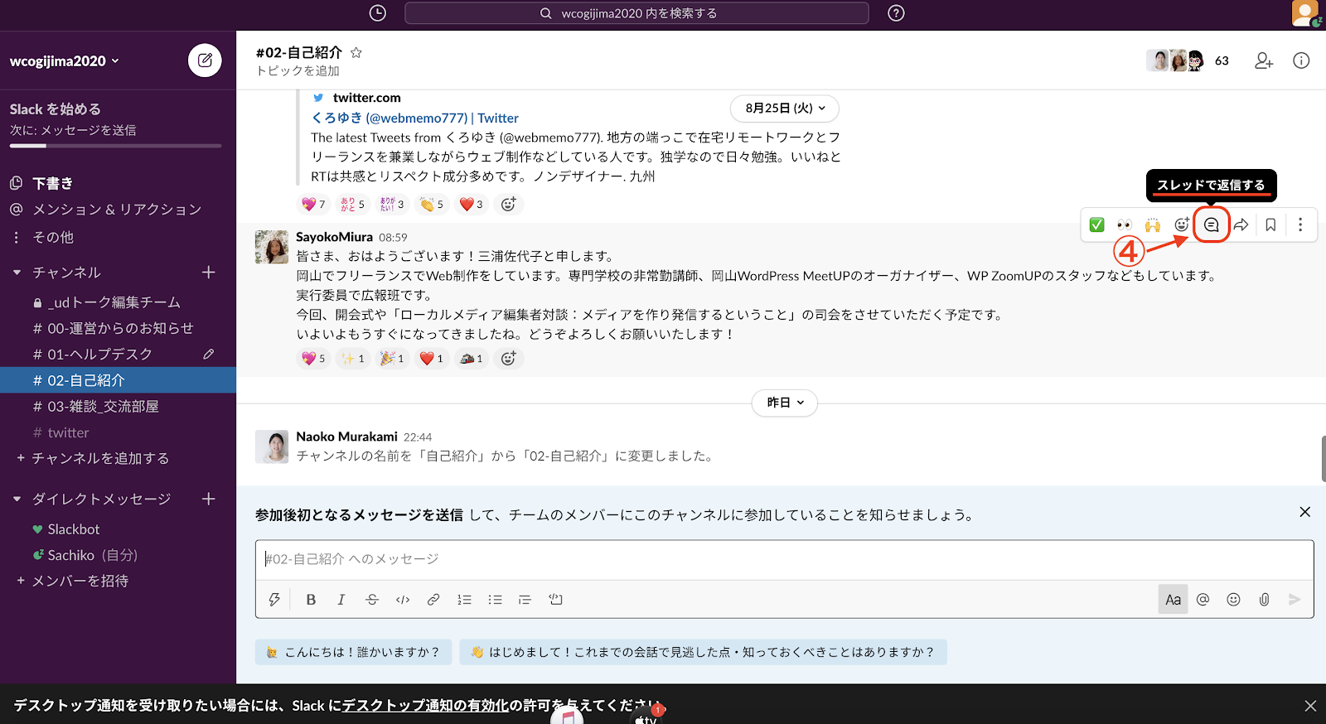Open the 8月25日 (火) date dropdown

[785, 108]
